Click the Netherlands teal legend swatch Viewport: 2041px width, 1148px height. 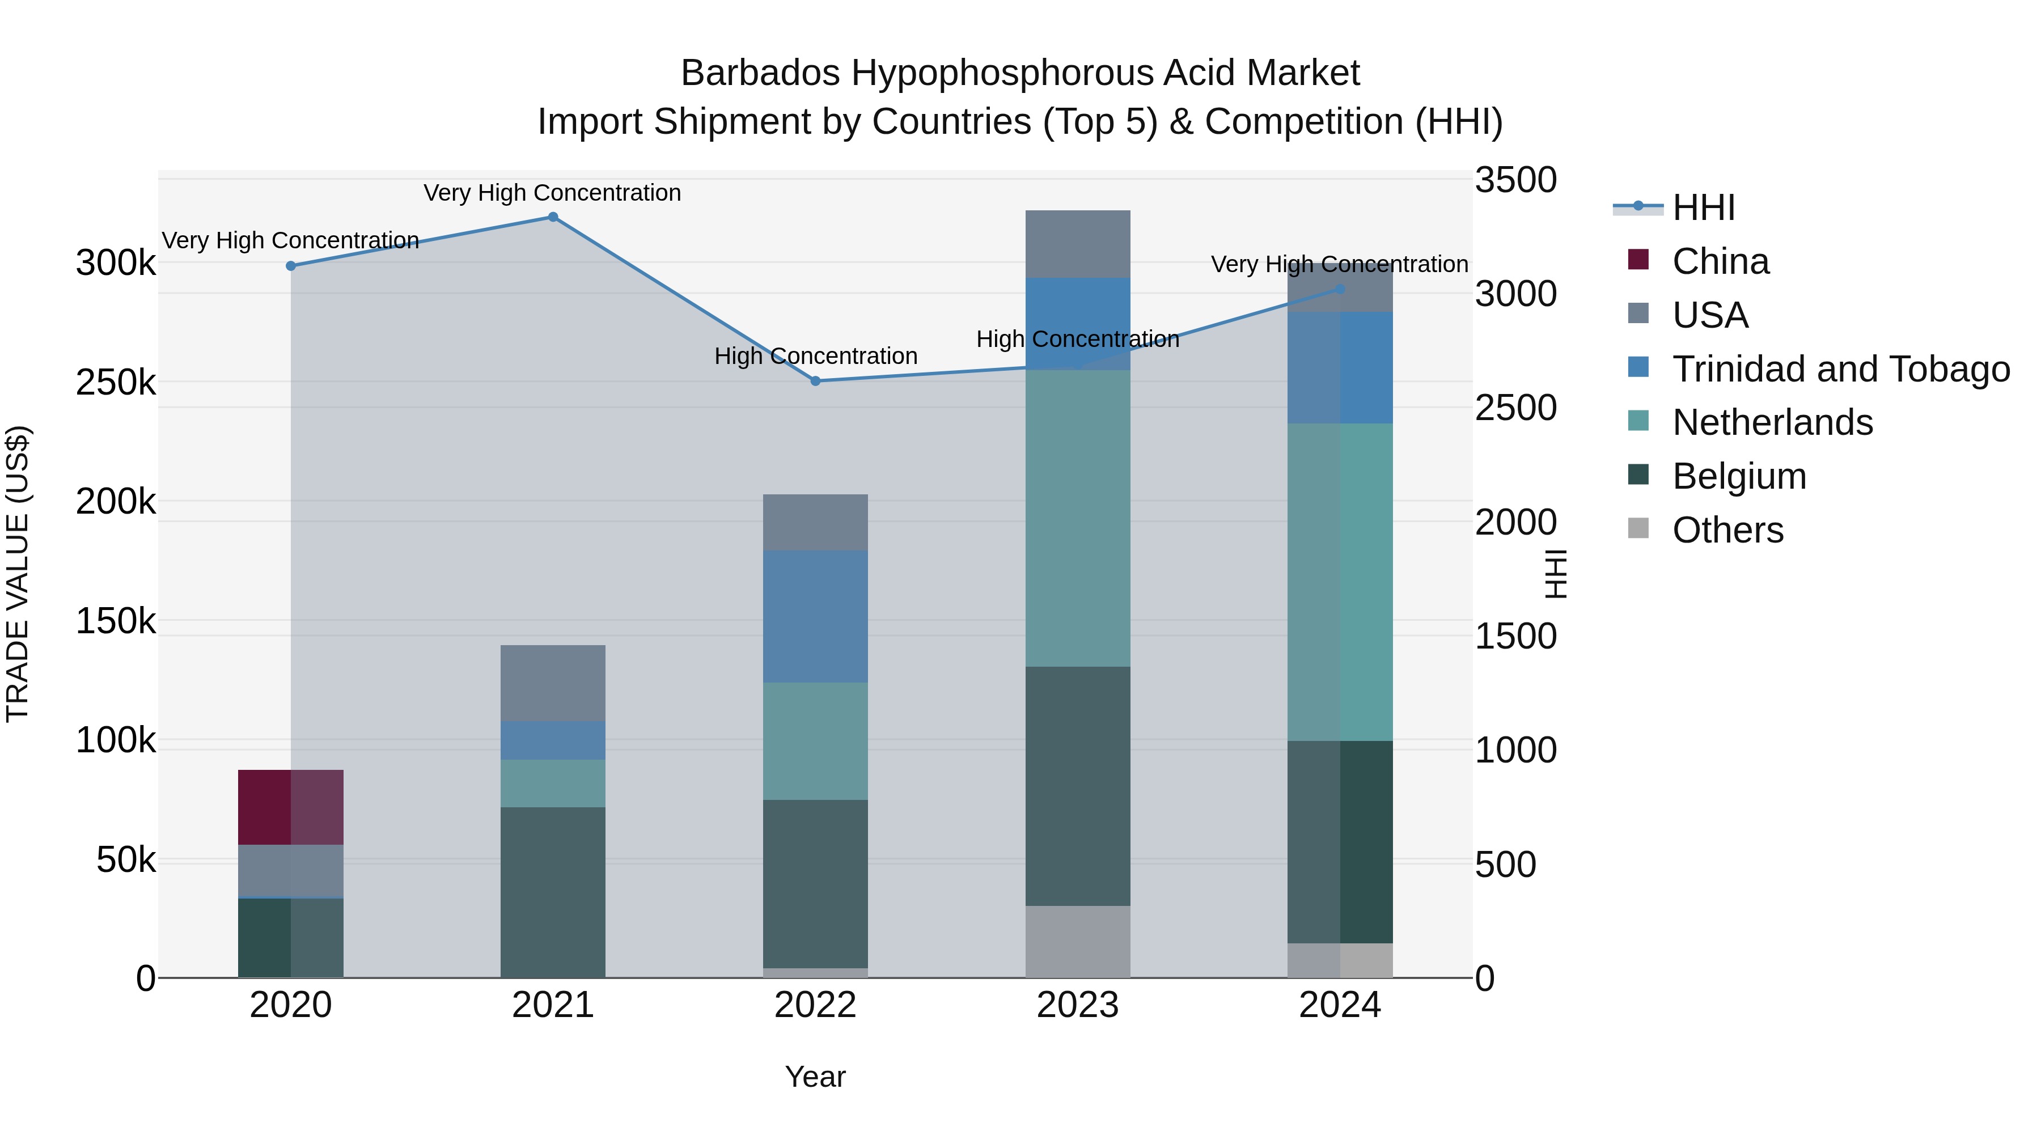click(1638, 421)
